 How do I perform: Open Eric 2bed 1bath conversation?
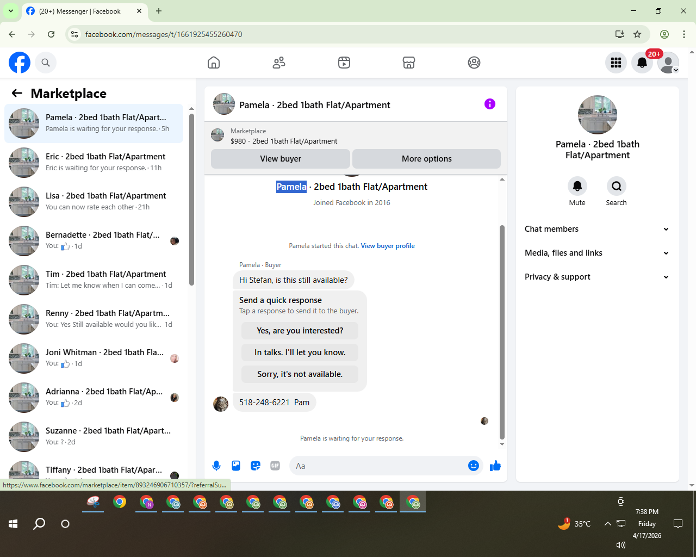tap(94, 163)
